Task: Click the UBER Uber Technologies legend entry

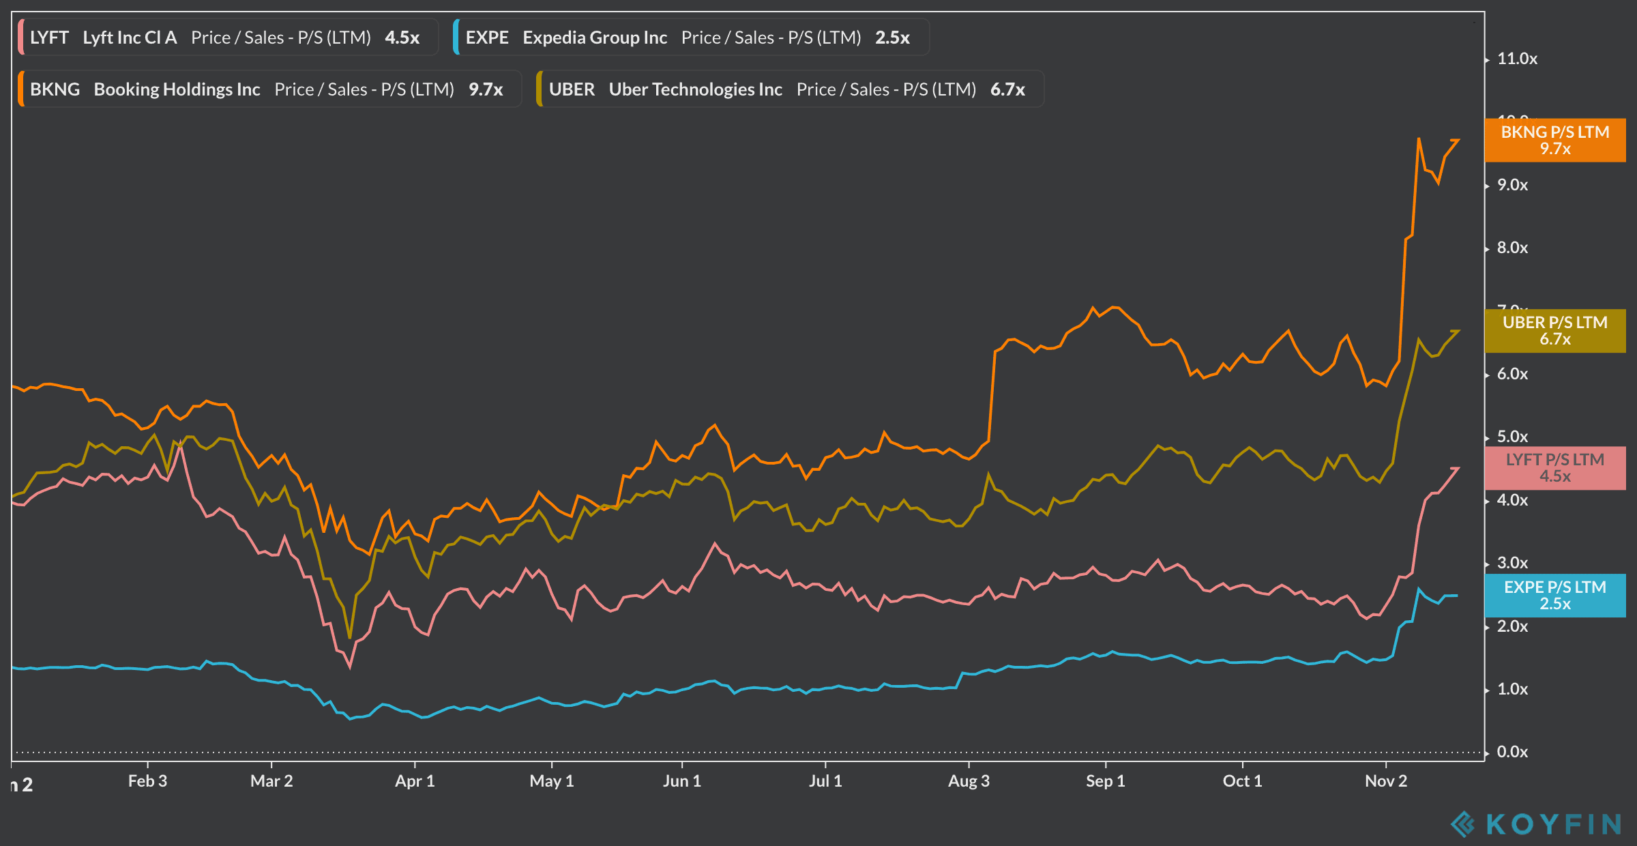Action: [790, 89]
